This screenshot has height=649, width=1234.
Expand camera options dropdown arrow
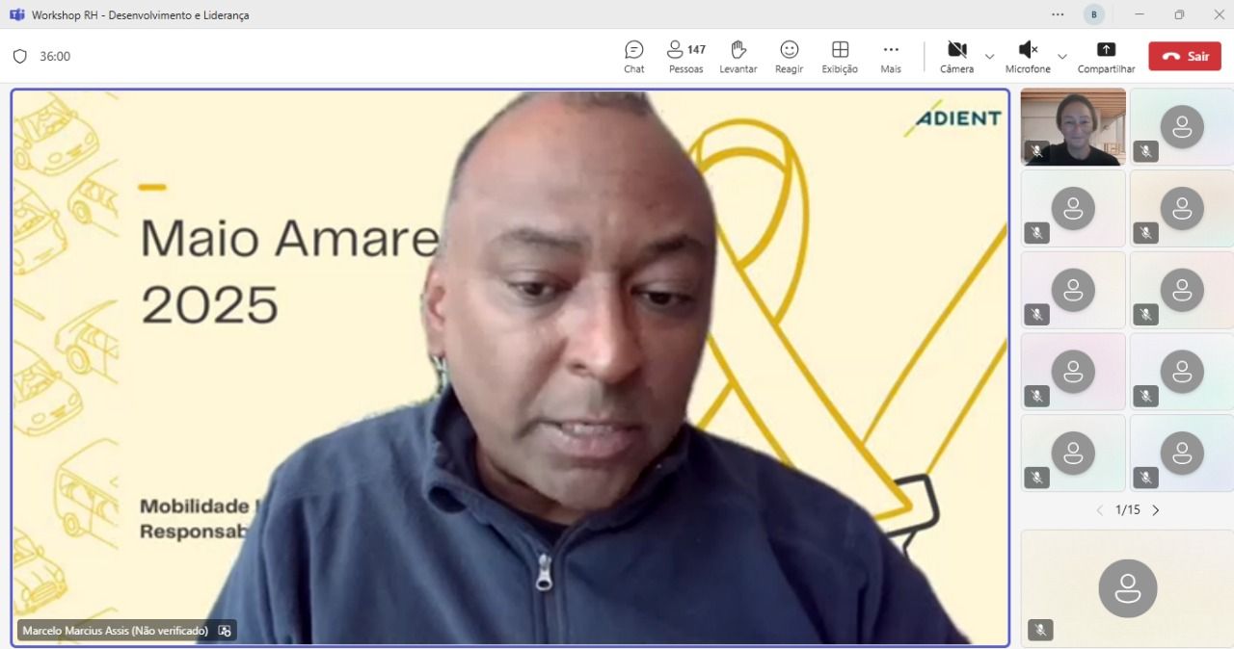989,57
